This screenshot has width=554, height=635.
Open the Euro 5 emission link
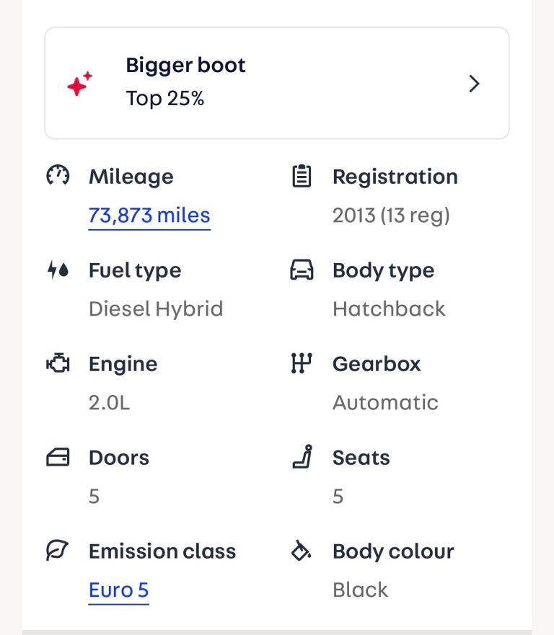[x=118, y=590]
